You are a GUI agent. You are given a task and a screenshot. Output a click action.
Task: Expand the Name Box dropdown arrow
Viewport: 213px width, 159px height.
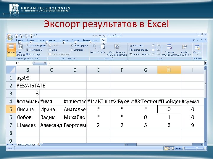[x=31, y=63]
